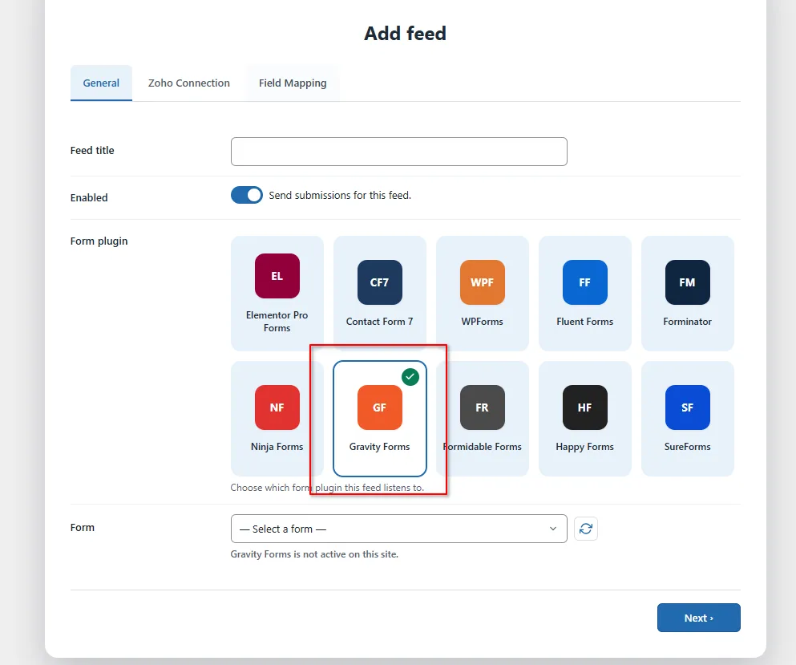Open the Zoho Connection tab

(189, 83)
